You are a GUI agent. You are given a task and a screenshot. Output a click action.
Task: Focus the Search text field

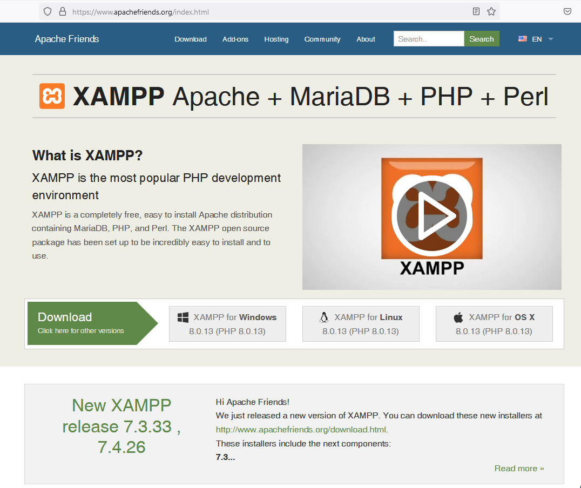click(x=429, y=38)
